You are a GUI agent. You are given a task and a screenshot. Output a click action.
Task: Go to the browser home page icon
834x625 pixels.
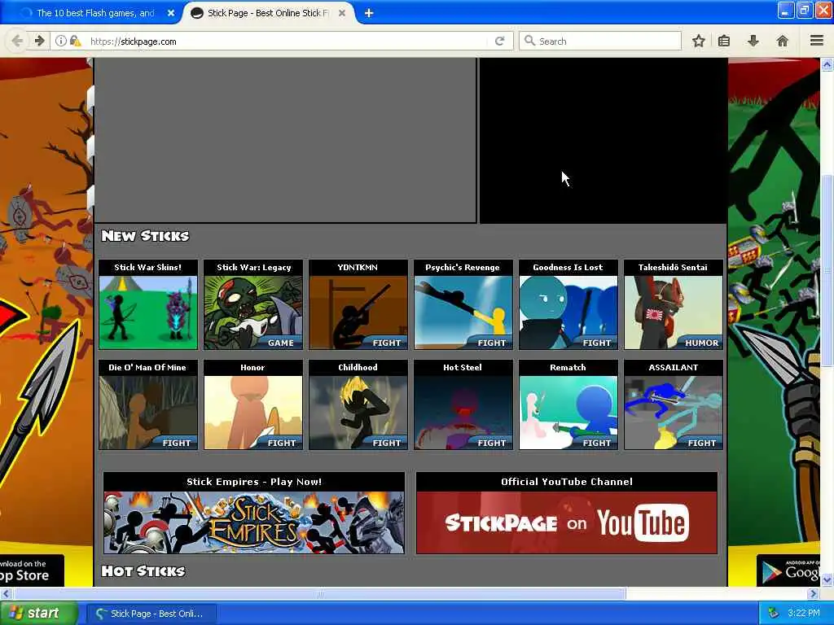tap(782, 41)
